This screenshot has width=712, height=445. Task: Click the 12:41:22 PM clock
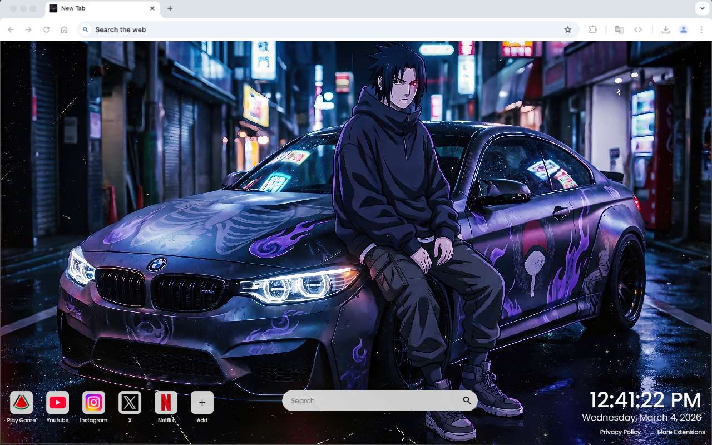[x=645, y=400]
